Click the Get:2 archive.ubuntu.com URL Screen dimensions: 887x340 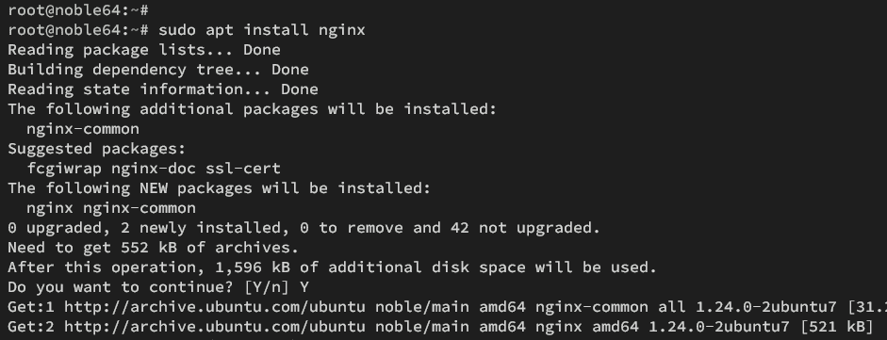tap(214, 327)
